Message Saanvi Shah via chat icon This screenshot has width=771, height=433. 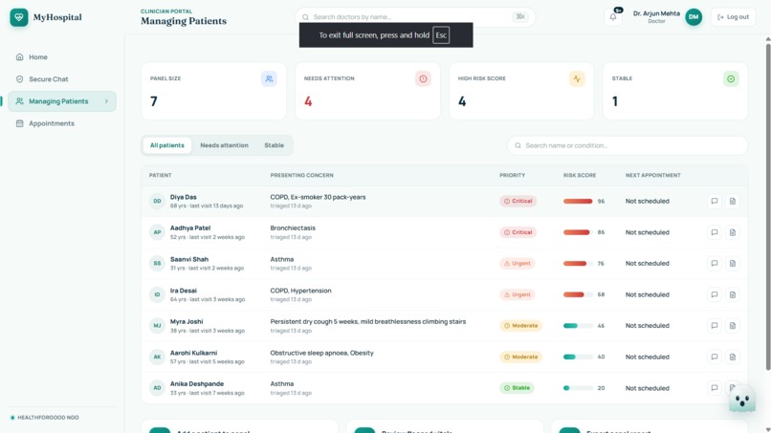click(x=715, y=264)
